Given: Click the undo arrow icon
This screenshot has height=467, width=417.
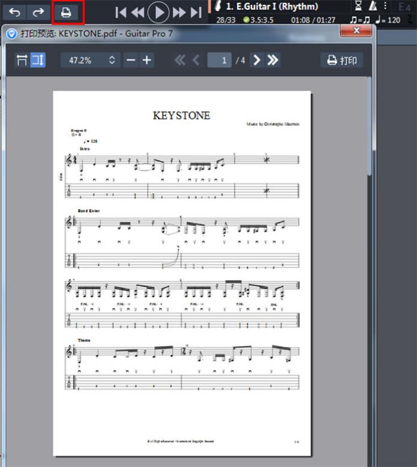Looking at the screenshot, I should pos(14,11).
